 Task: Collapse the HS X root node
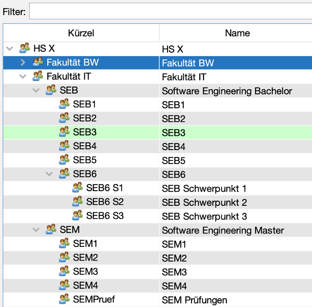pos(10,49)
